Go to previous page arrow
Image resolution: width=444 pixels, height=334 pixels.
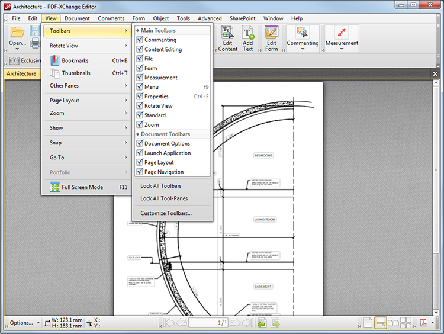(x=181, y=322)
